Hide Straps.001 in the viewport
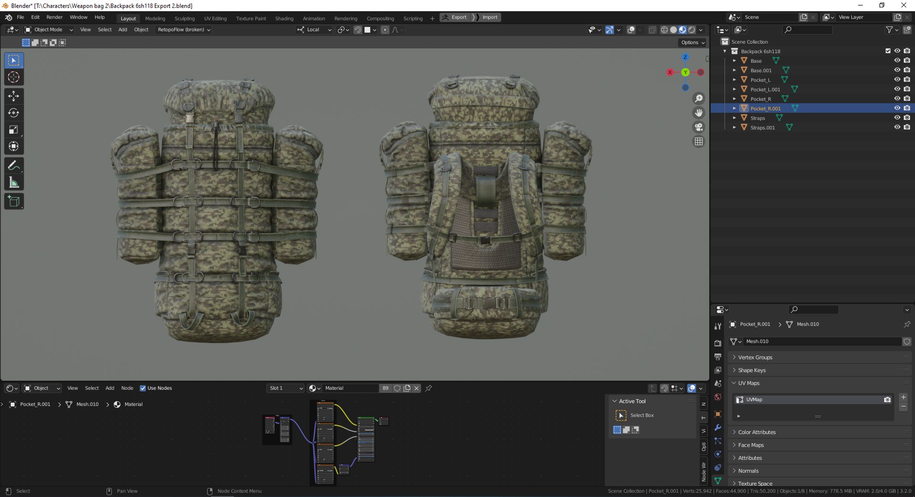Screen dimensions: 915x497 (897, 127)
